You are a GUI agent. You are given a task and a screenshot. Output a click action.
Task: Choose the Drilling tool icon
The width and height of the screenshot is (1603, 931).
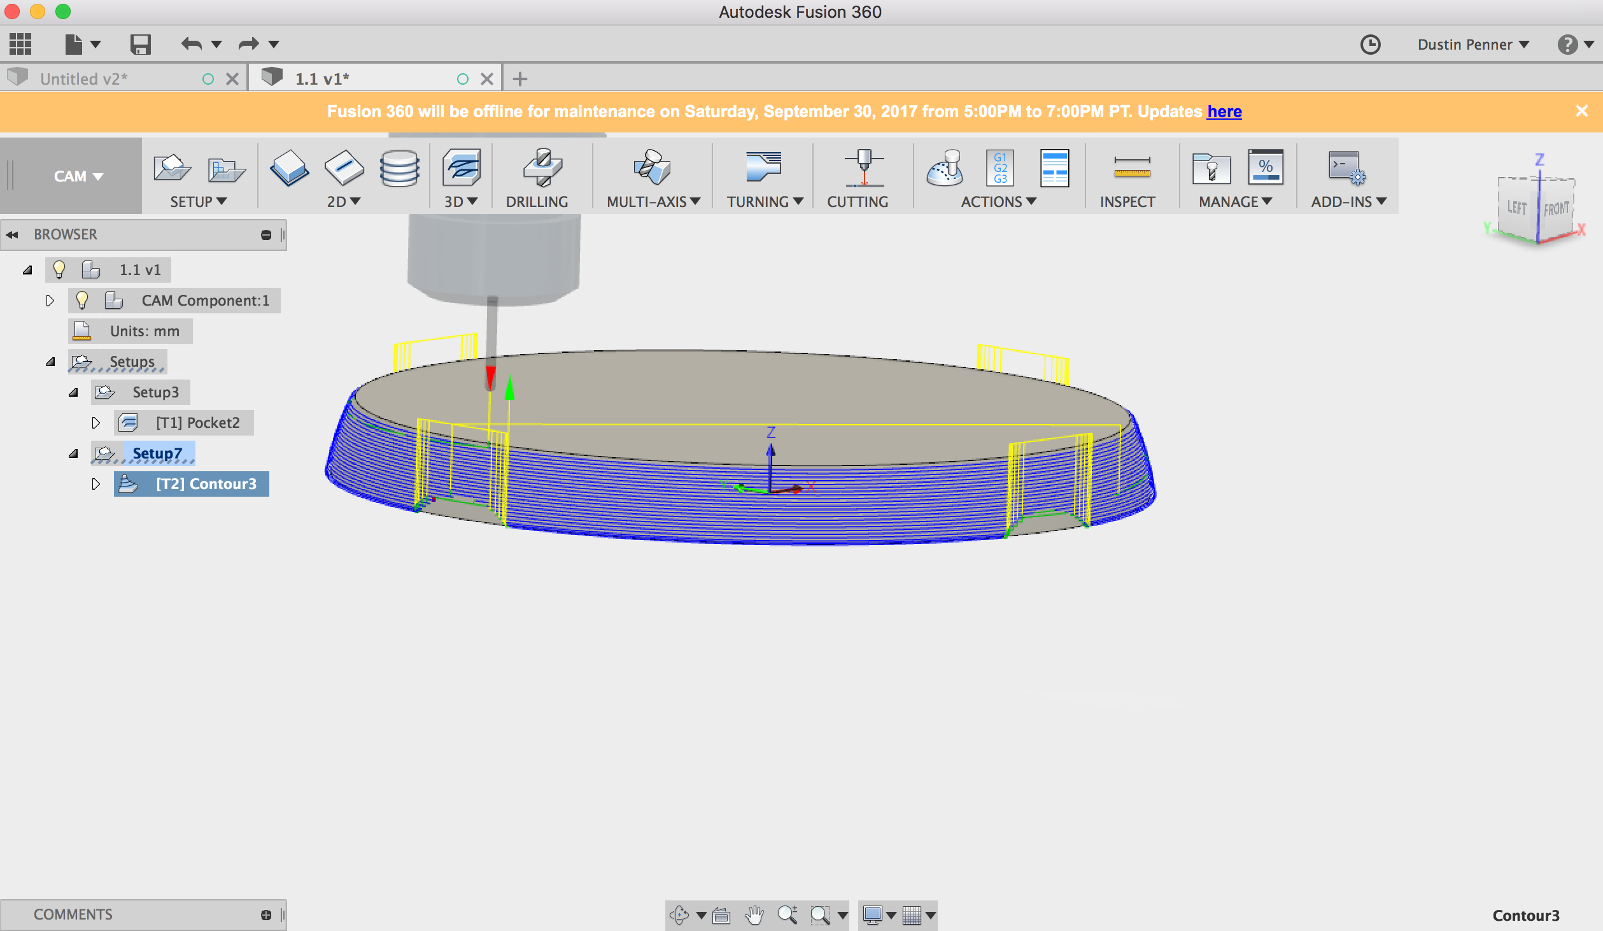tap(542, 167)
